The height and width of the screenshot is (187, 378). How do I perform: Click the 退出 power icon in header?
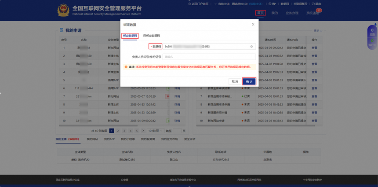pyautogui.click(x=313, y=4)
